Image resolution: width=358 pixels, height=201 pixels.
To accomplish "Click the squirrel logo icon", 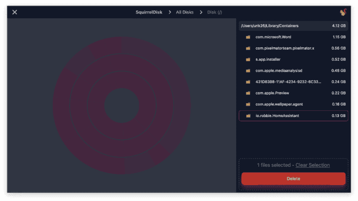I will tap(343, 12).
